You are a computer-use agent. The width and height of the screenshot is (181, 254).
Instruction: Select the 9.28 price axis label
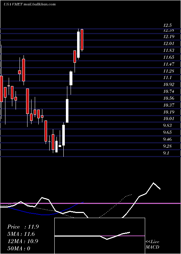point(168,146)
